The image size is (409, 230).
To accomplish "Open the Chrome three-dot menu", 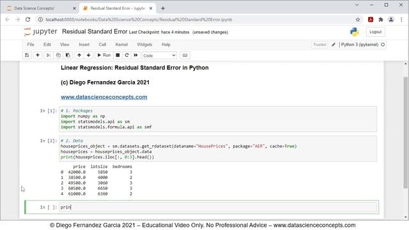I will point(401,20).
